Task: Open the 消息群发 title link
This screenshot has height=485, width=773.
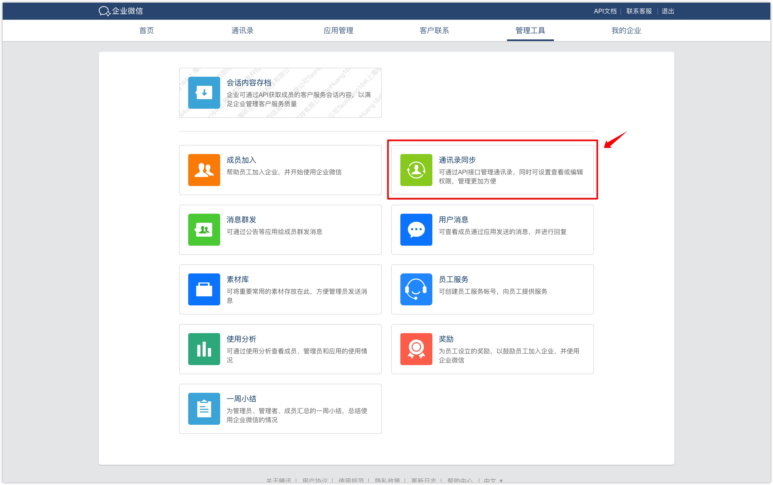Action: (x=241, y=220)
